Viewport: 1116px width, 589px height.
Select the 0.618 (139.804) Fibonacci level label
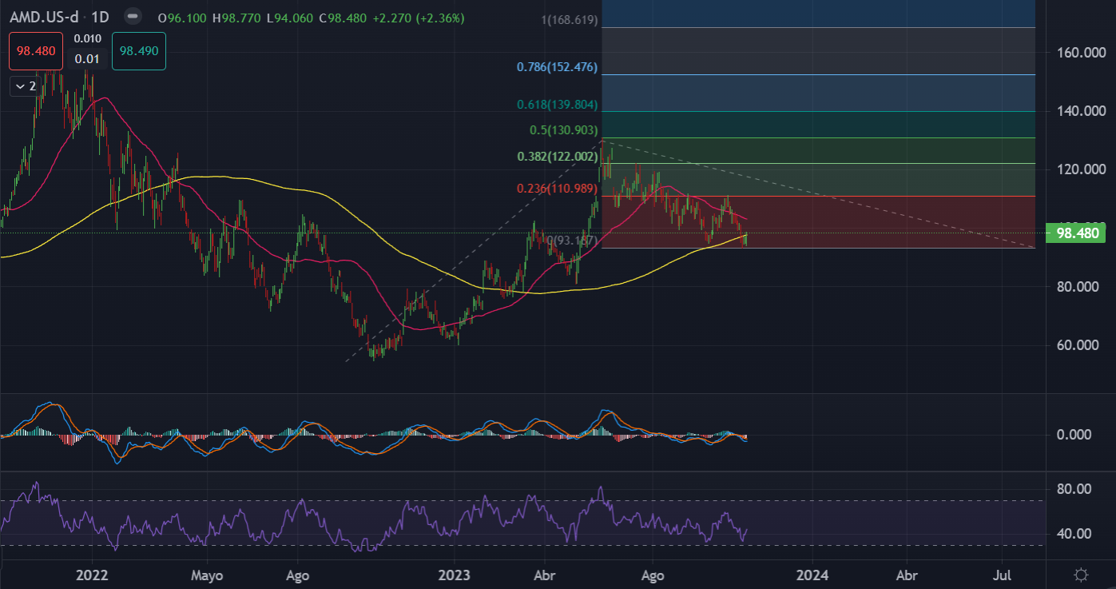tap(558, 105)
